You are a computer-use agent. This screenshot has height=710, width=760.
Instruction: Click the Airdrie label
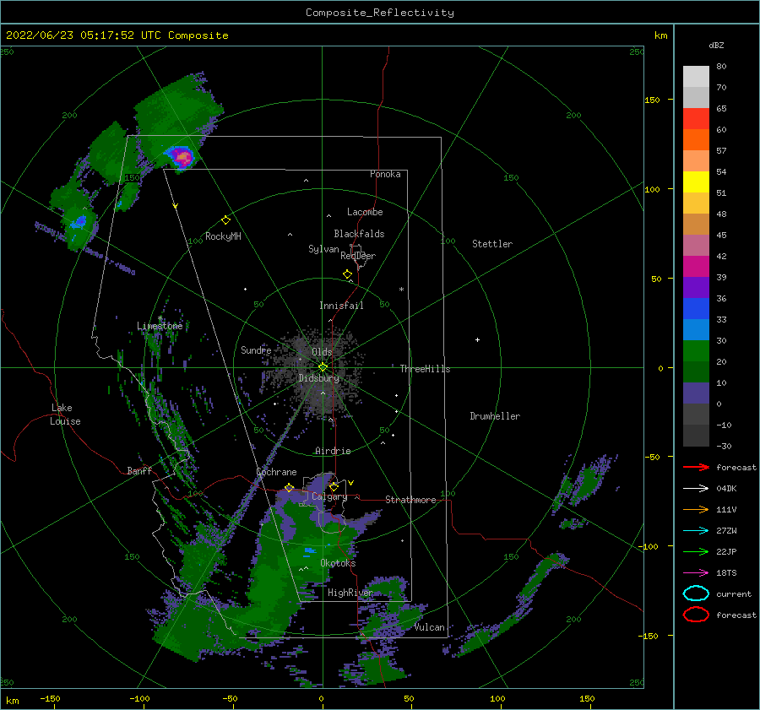click(x=333, y=451)
